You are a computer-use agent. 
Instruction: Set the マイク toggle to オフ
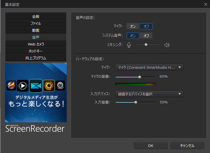pos(146,26)
